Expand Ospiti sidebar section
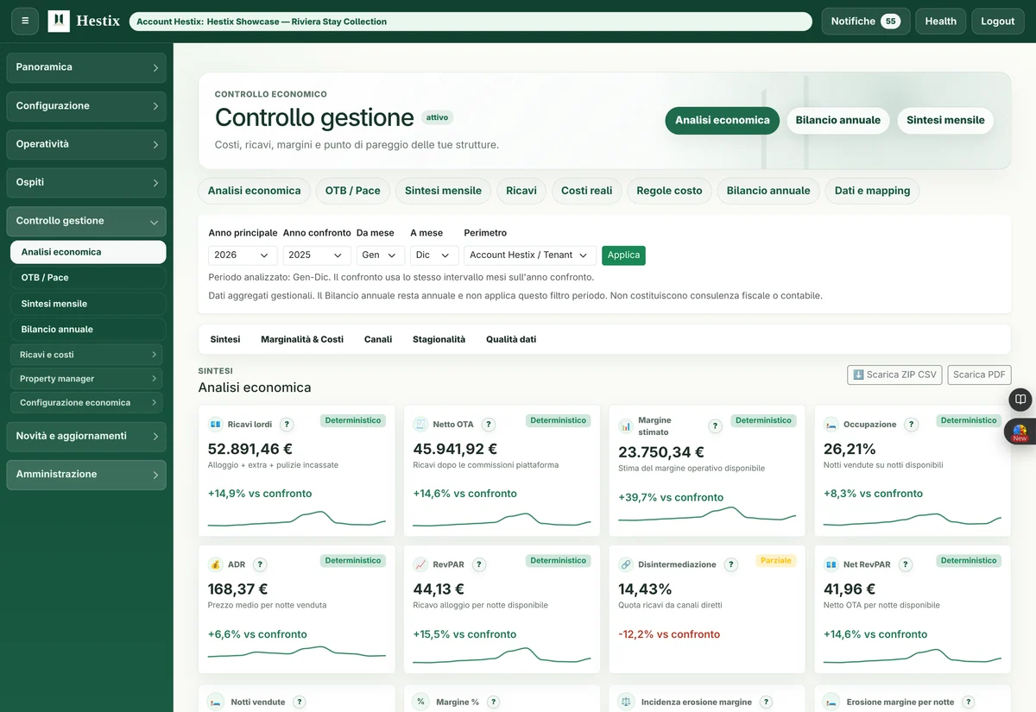1036x712 pixels. 86,183
